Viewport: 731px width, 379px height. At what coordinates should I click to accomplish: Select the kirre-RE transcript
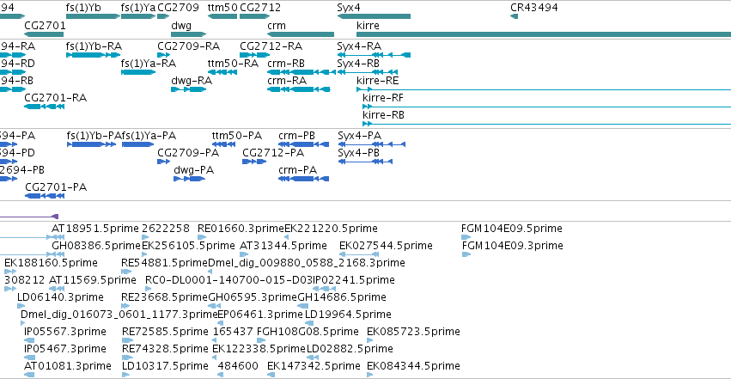click(x=544, y=89)
